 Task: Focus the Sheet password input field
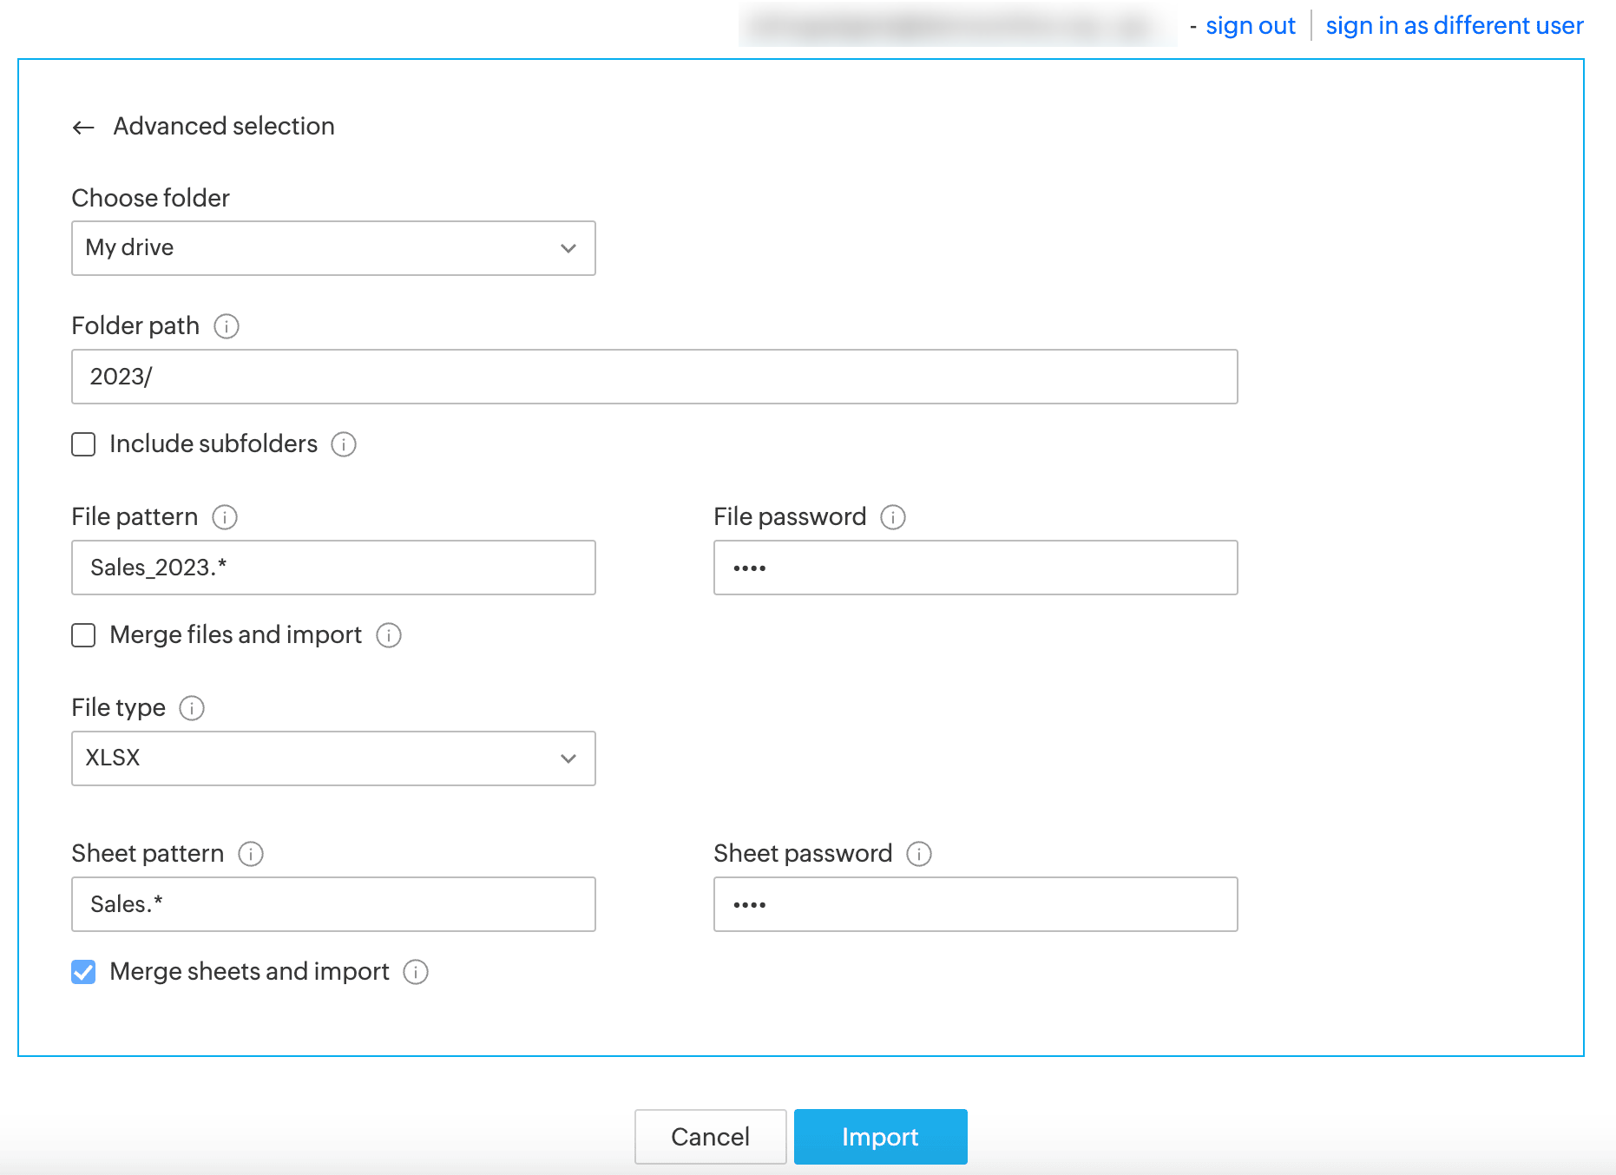(976, 904)
